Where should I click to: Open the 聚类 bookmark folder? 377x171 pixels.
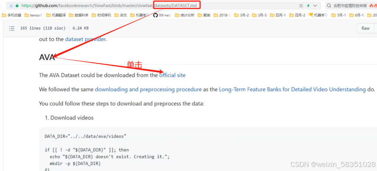(x=204, y=15)
